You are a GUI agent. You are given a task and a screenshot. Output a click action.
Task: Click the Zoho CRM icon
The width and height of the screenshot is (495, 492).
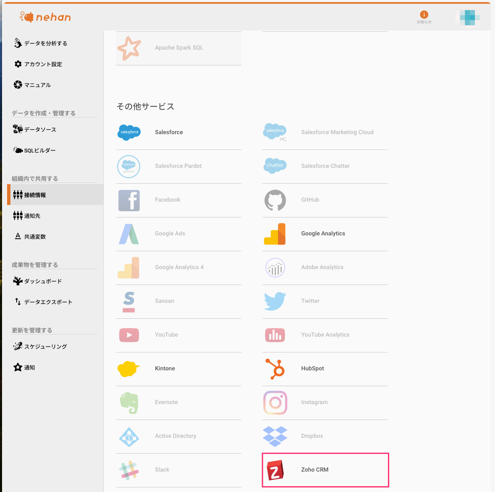point(275,470)
